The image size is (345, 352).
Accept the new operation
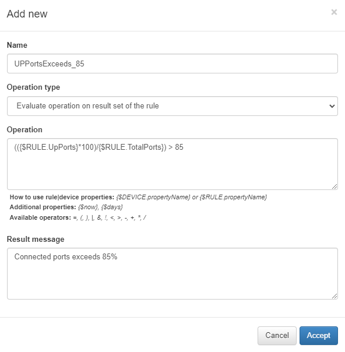point(319,335)
